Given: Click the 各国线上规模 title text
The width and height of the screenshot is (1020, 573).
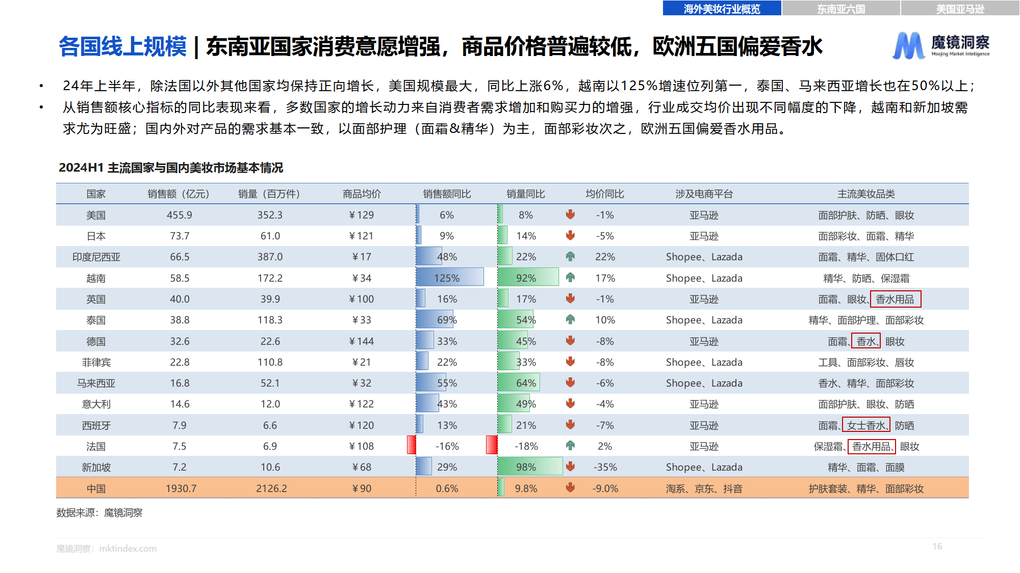Looking at the screenshot, I should click(122, 46).
